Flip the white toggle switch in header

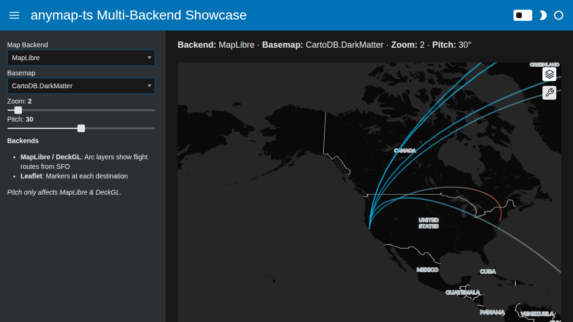coord(522,15)
